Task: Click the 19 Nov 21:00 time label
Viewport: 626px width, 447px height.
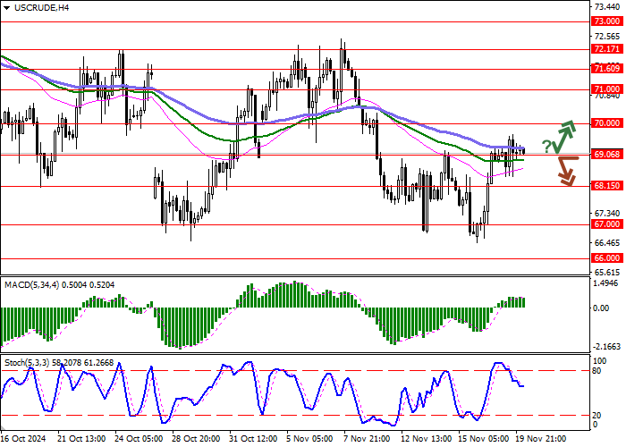Action: 541,439
